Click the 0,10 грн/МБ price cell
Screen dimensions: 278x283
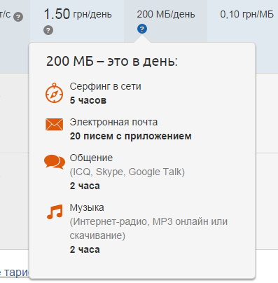coord(246,15)
